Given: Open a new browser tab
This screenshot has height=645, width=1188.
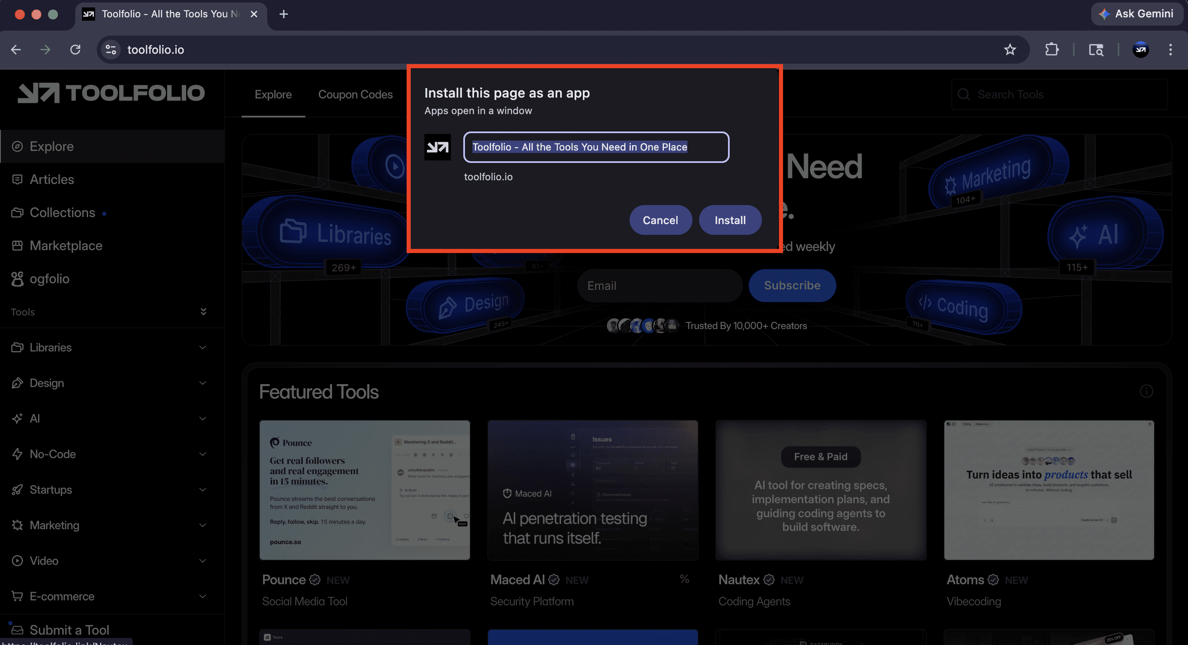Looking at the screenshot, I should pos(284,14).
